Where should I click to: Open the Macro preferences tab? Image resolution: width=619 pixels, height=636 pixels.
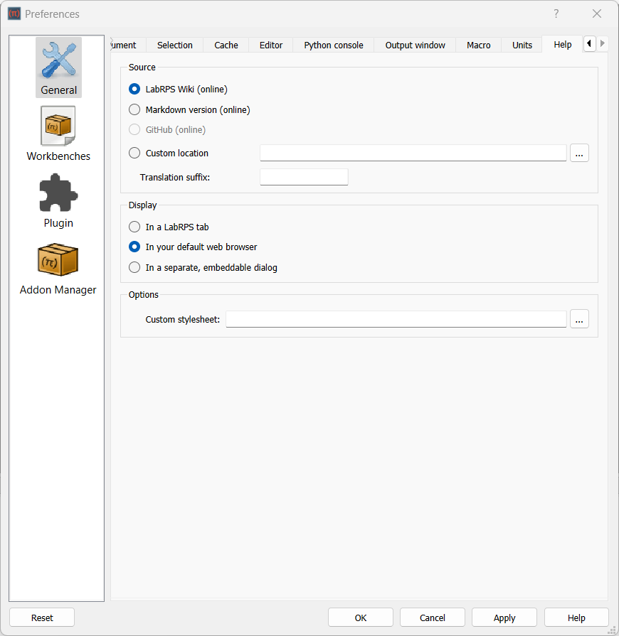coord(478,45)
